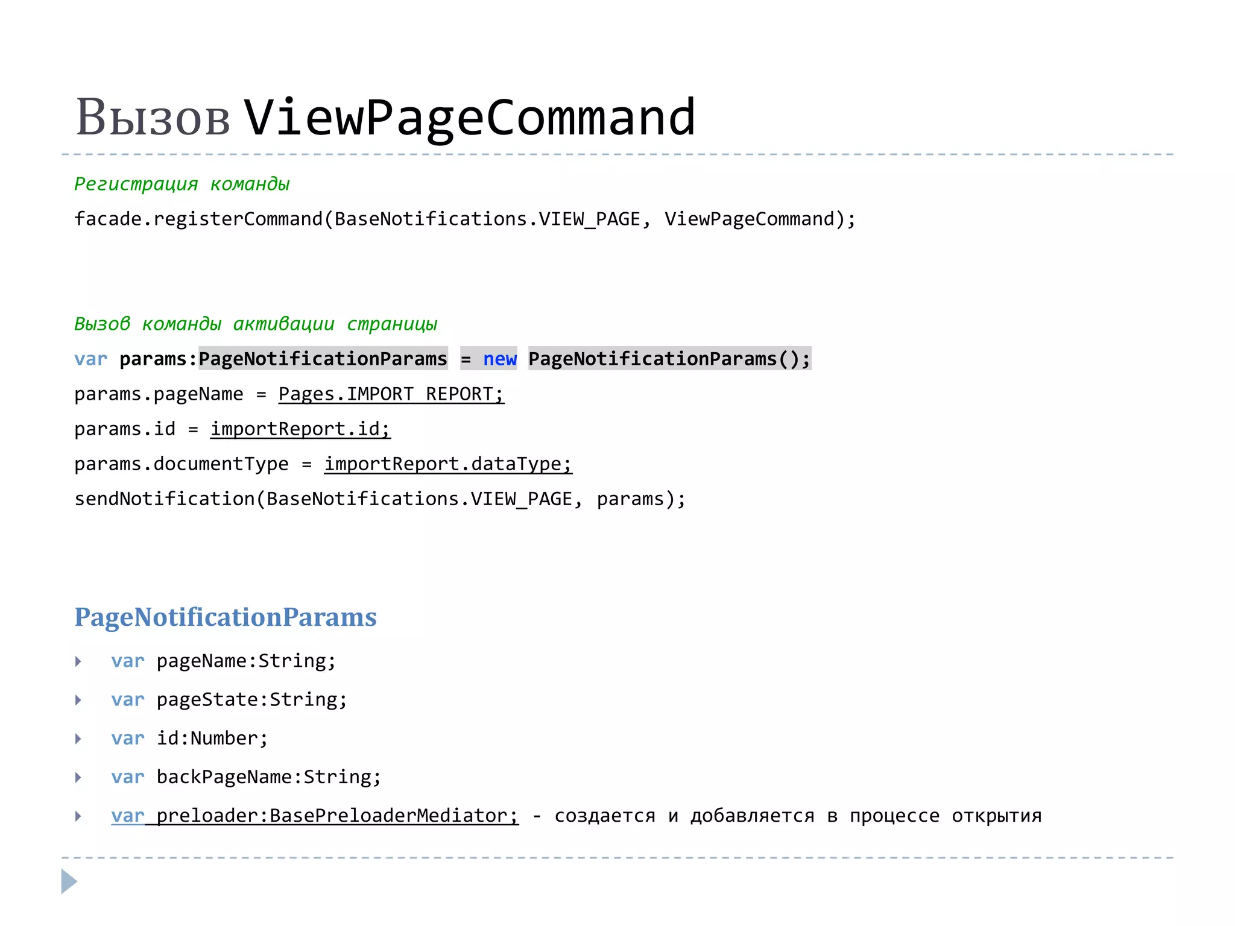Click the 'var backPageName:String;' line
The height and width of the screenshot is (926, 1235).
click(246, 777)
